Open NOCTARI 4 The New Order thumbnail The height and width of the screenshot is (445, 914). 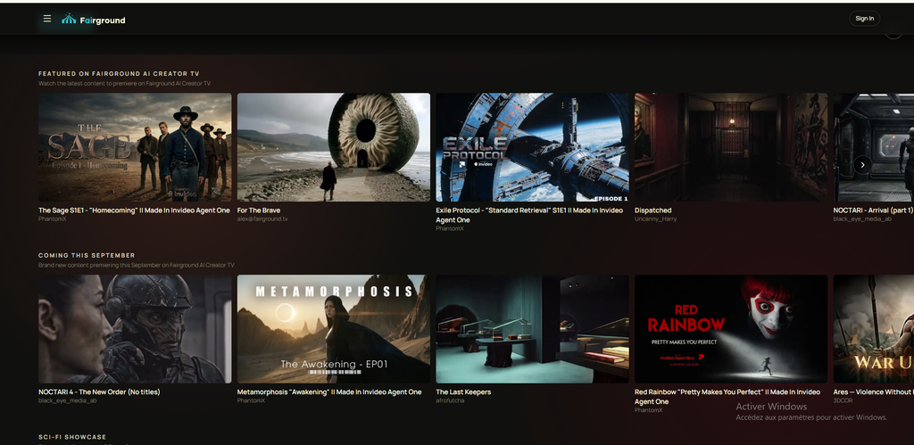pyautogui.click(x=135, y=329)
